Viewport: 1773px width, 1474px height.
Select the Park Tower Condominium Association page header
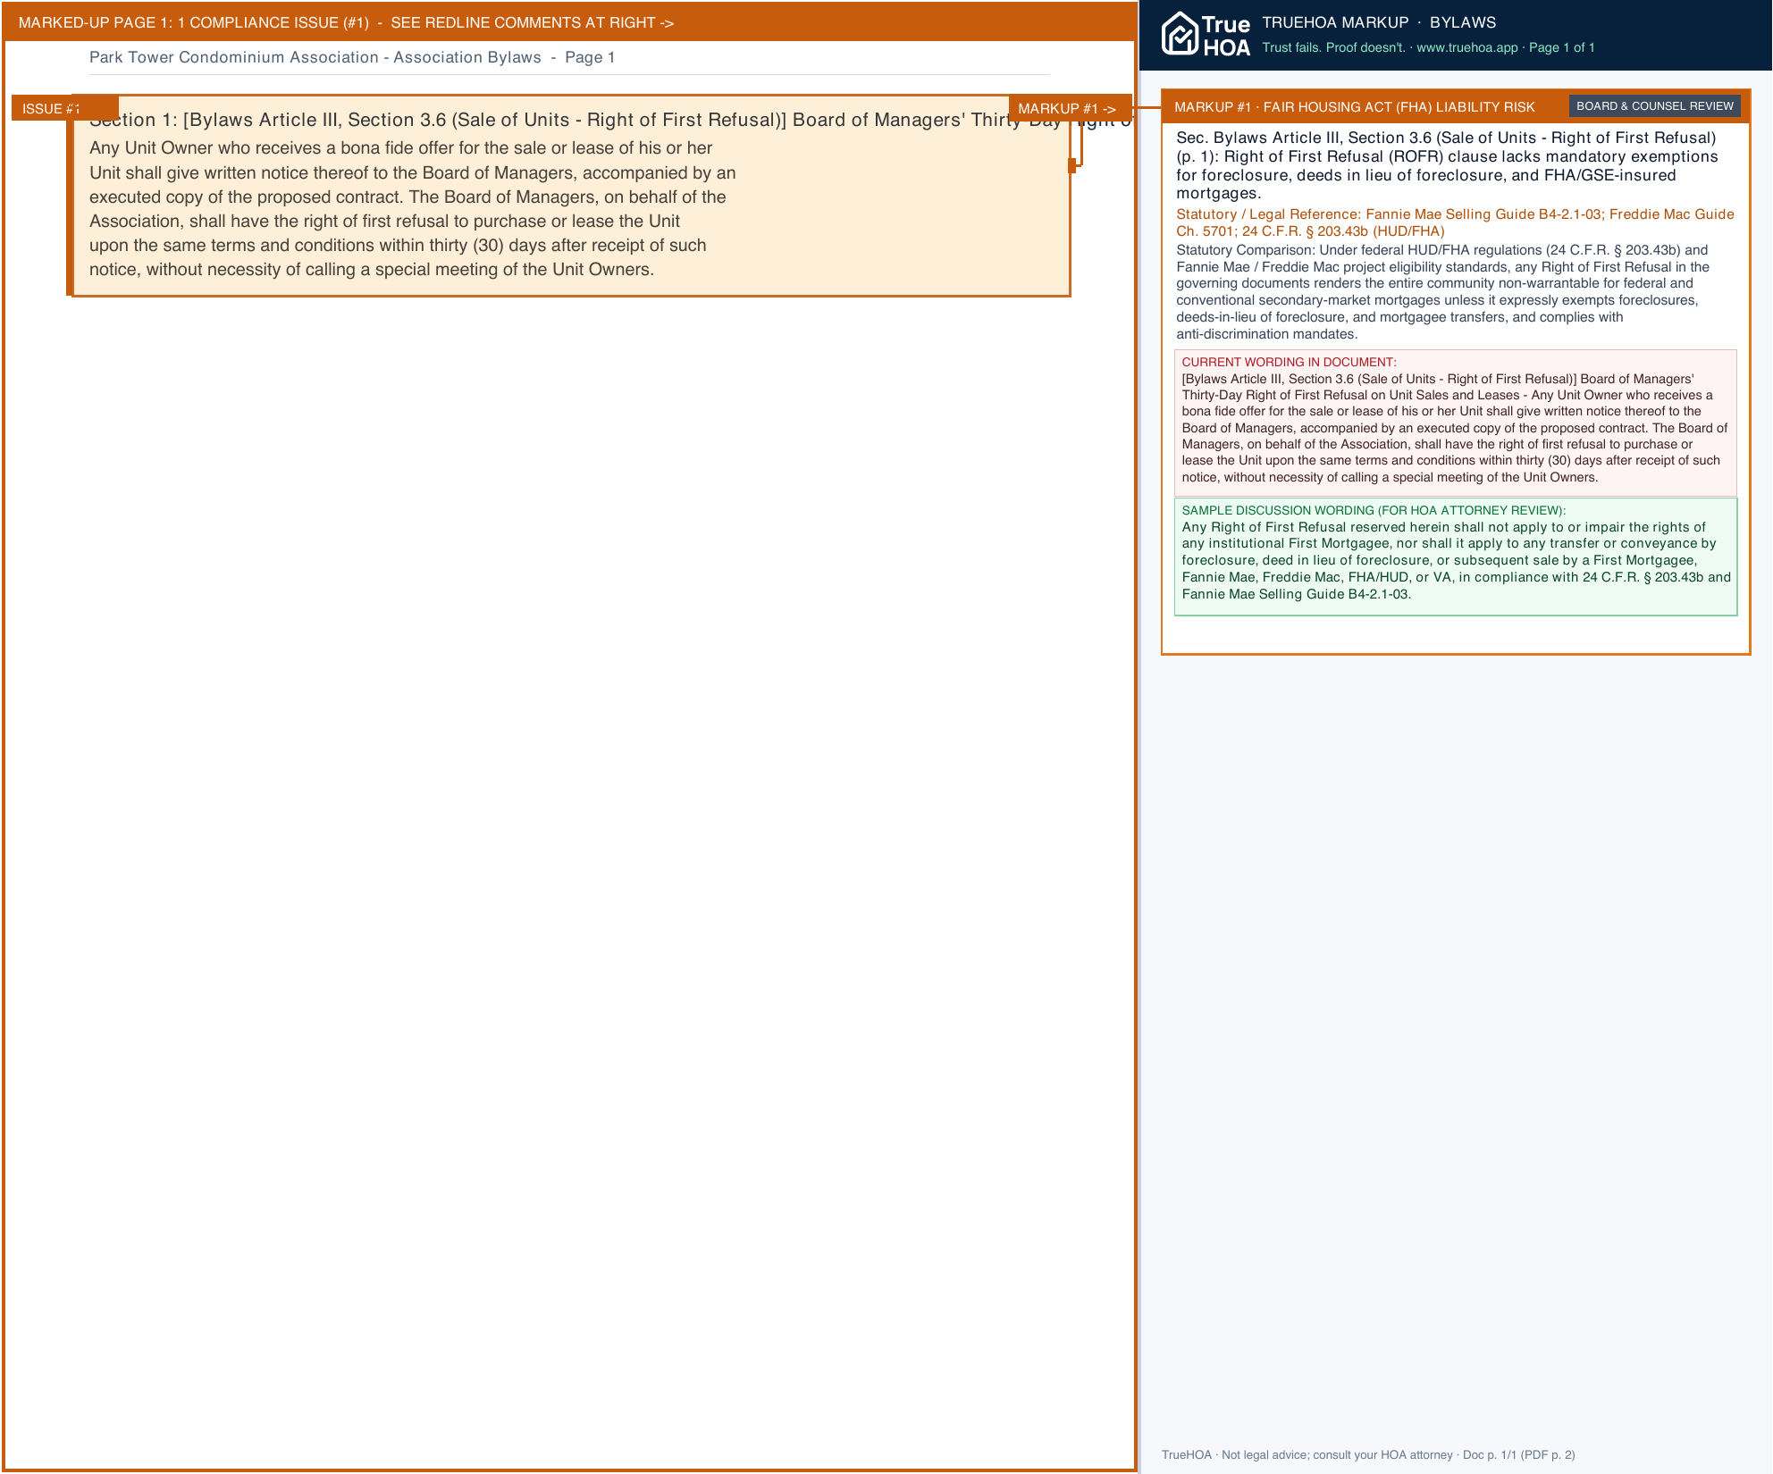(x=352, y=57)
